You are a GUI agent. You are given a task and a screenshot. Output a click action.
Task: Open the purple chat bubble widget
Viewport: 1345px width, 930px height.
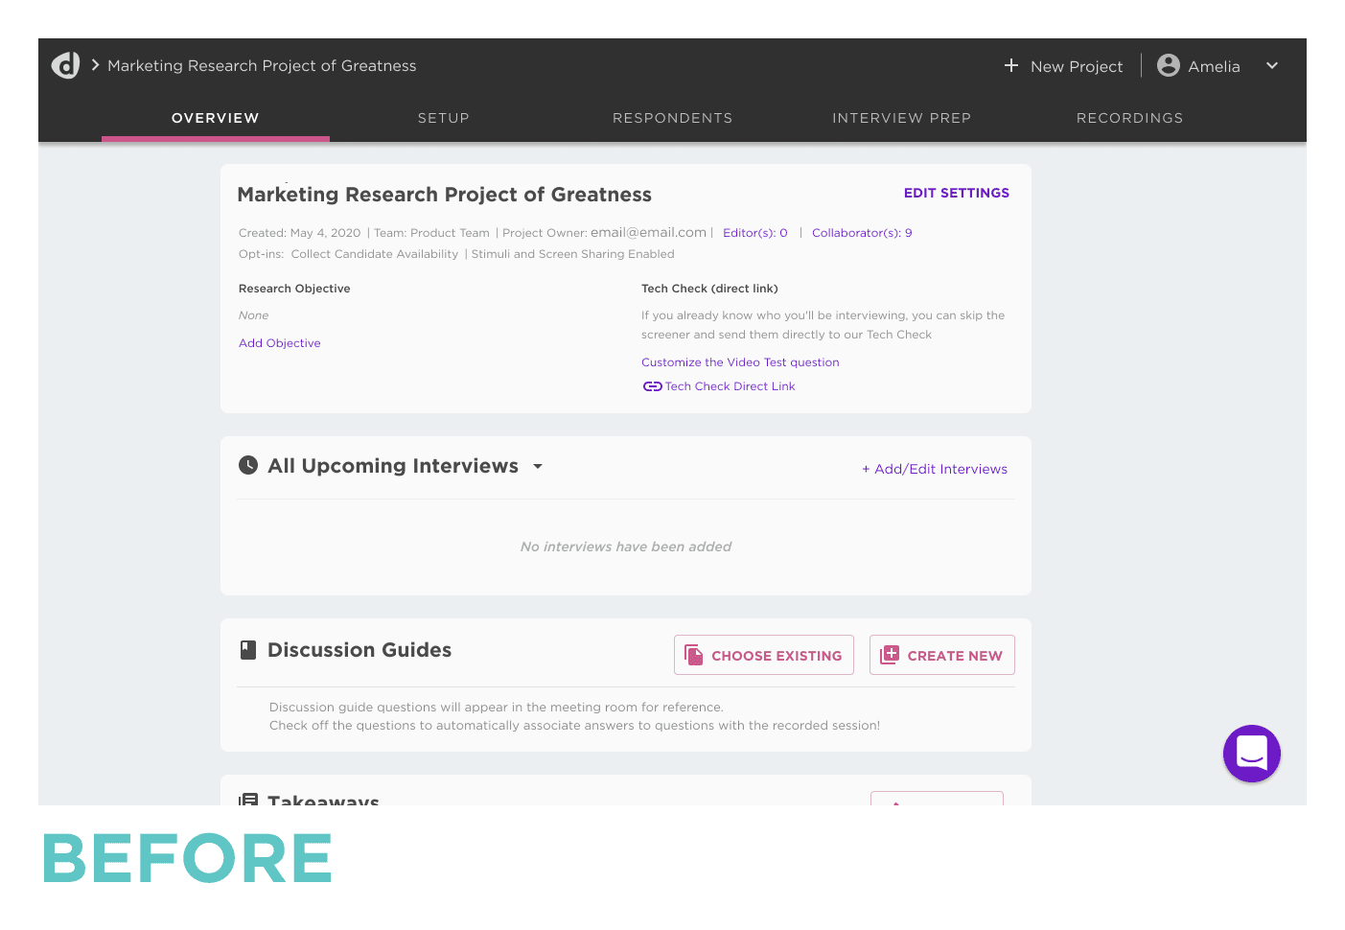pos(1251,754)
